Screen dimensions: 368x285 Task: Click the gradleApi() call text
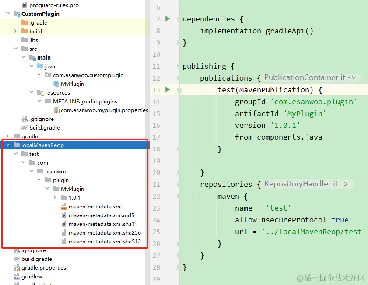(289, 31)
